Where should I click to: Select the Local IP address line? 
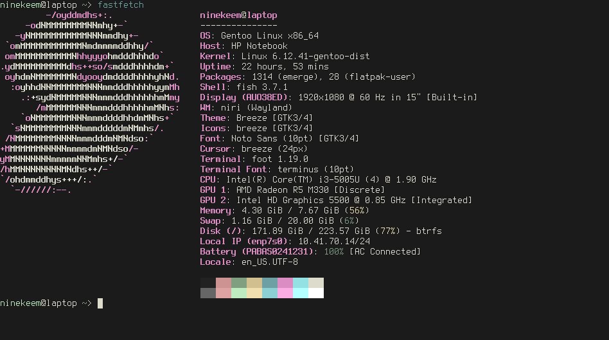coord(285,242)
